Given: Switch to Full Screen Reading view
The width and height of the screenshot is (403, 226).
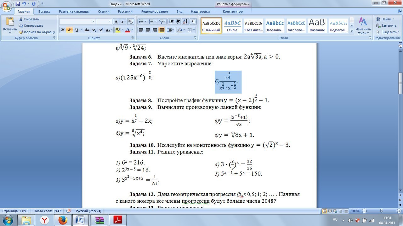Looking at the screenshot, I should coord(330,211).
